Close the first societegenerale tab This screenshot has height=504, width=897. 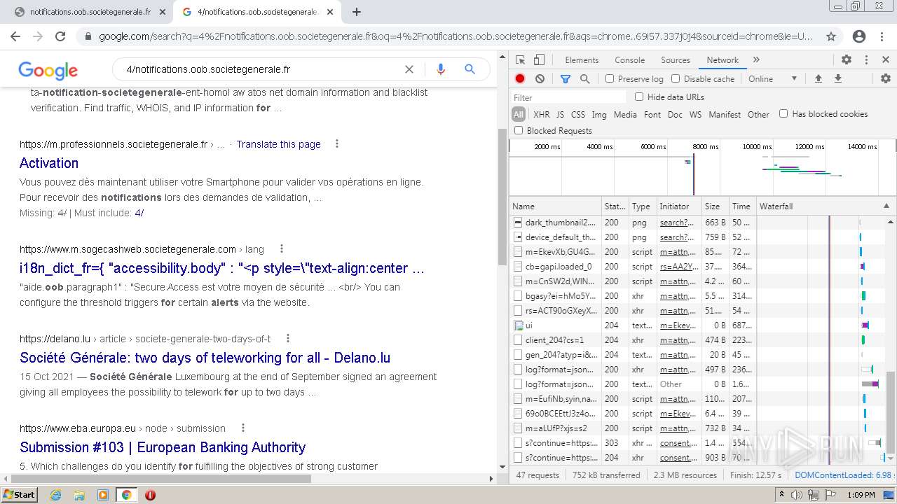[163, 12]
